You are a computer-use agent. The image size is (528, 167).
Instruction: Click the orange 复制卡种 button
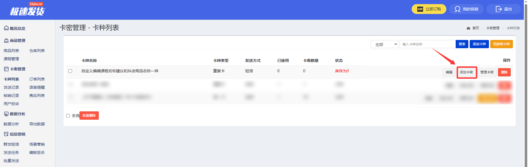501,44
